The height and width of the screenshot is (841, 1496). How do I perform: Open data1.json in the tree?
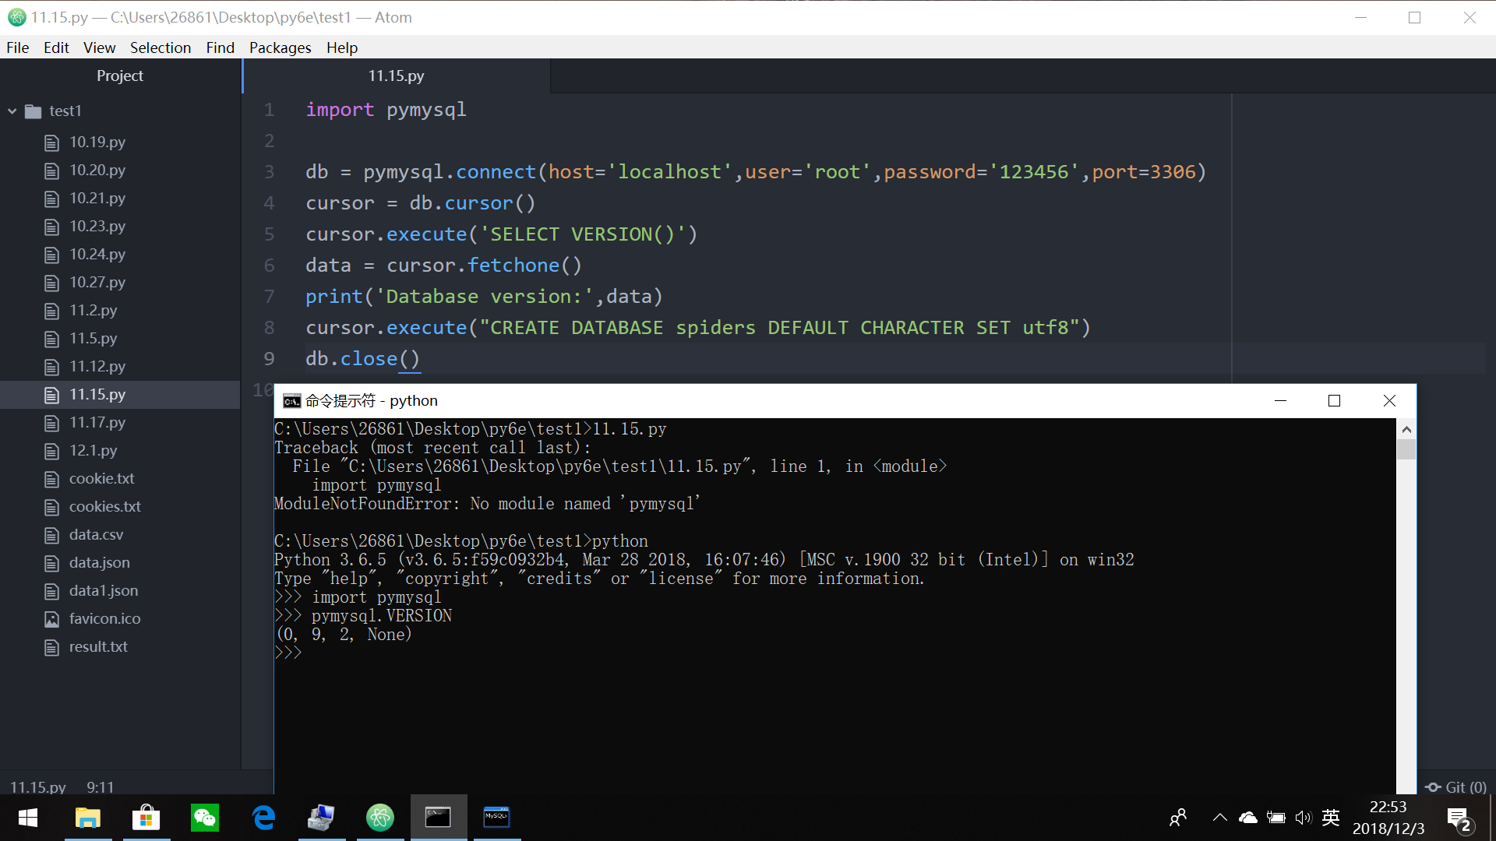104,590
